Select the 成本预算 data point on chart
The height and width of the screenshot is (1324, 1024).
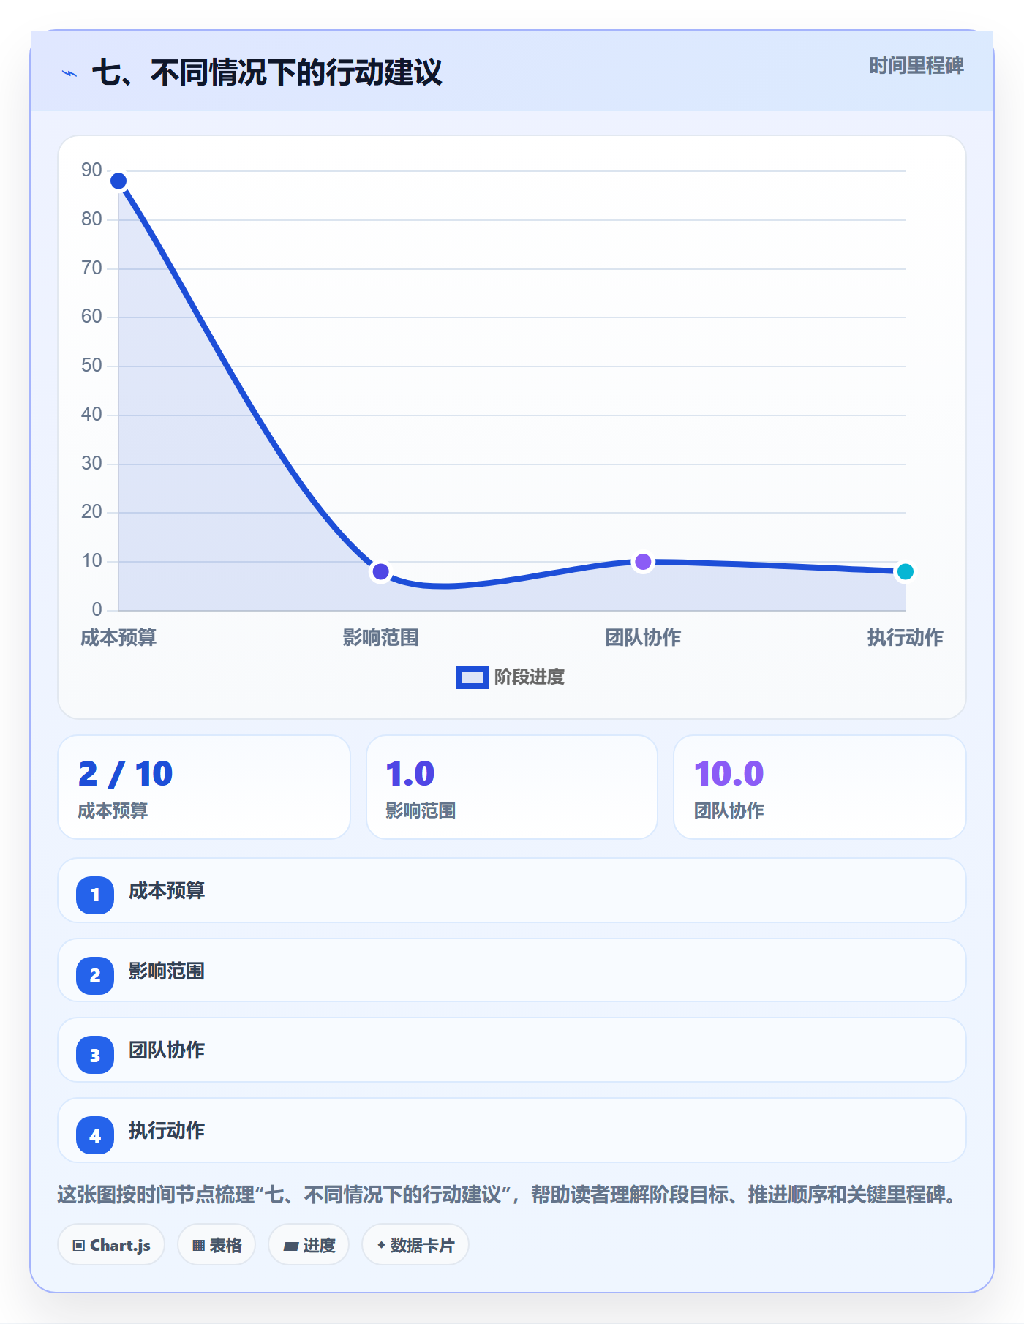point(118,181)
